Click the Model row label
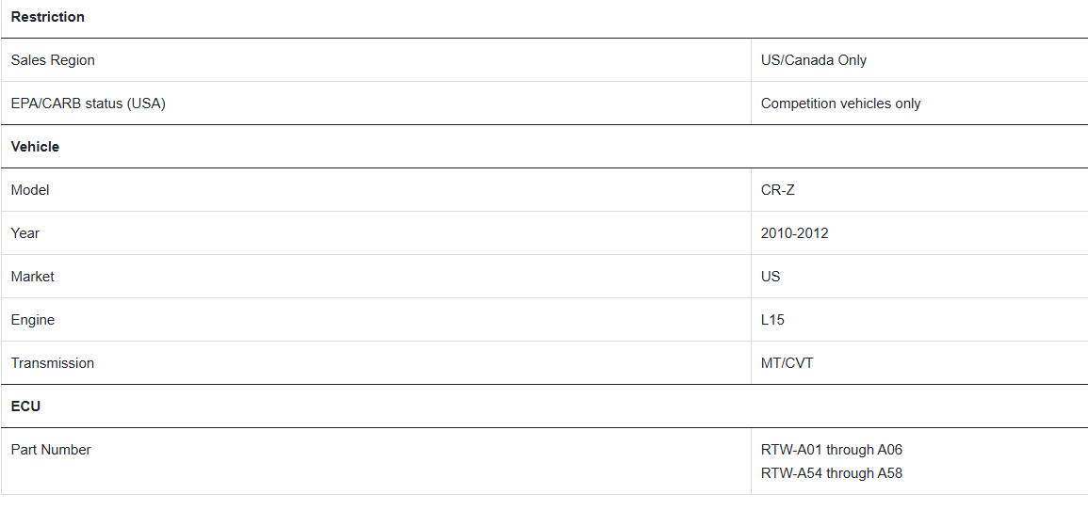This screenshot has width=1088, height=510. tap(30, 190)
